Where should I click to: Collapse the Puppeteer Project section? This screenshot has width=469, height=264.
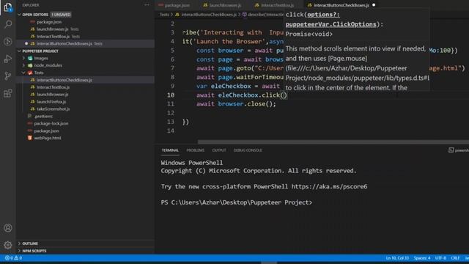click(x=20, y=51)
